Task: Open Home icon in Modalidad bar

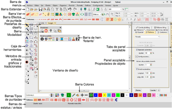Action: coord(42,31)
